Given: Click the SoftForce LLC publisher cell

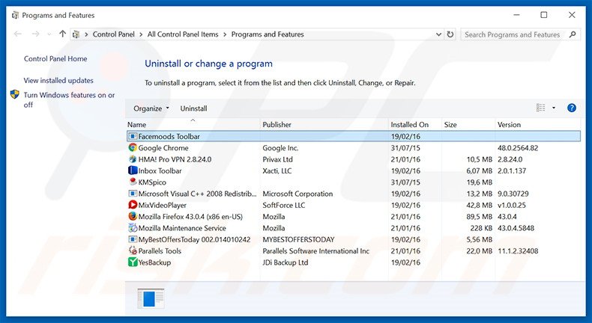Looking at the screenshot, I should [283, 206].
